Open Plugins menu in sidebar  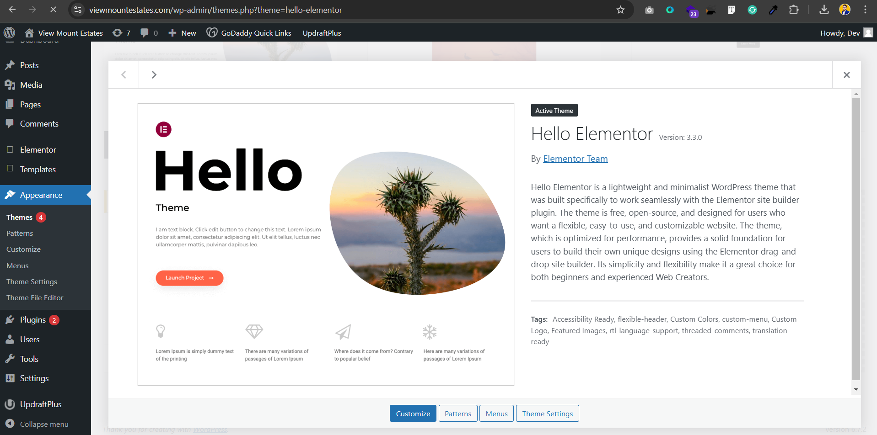(x=33, y=320)
